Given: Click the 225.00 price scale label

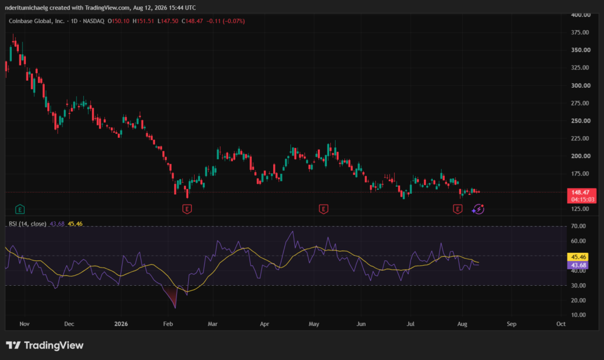Looking at the screenshot, I should pyautogui.click(x=580, y=138).
